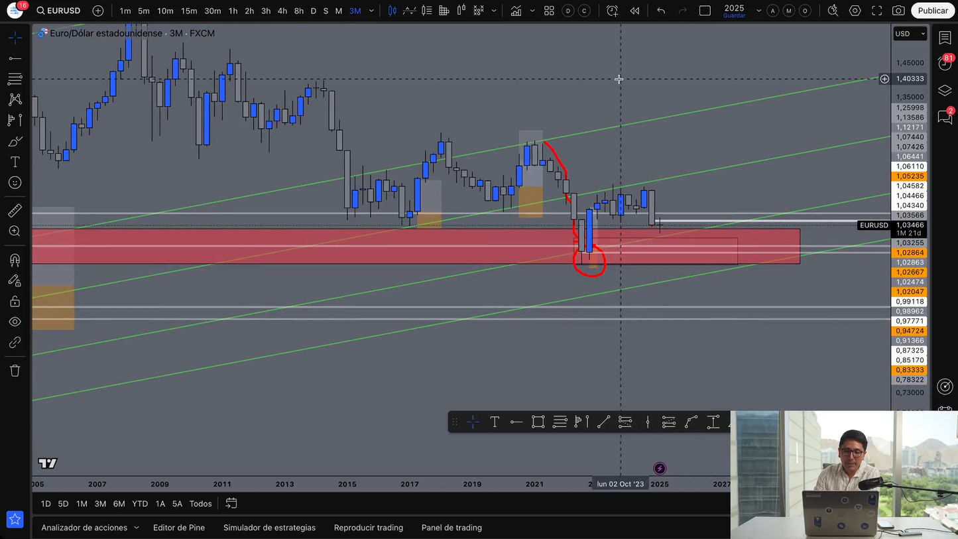Open the Editor de Pine tab

[x=179, y=528]
